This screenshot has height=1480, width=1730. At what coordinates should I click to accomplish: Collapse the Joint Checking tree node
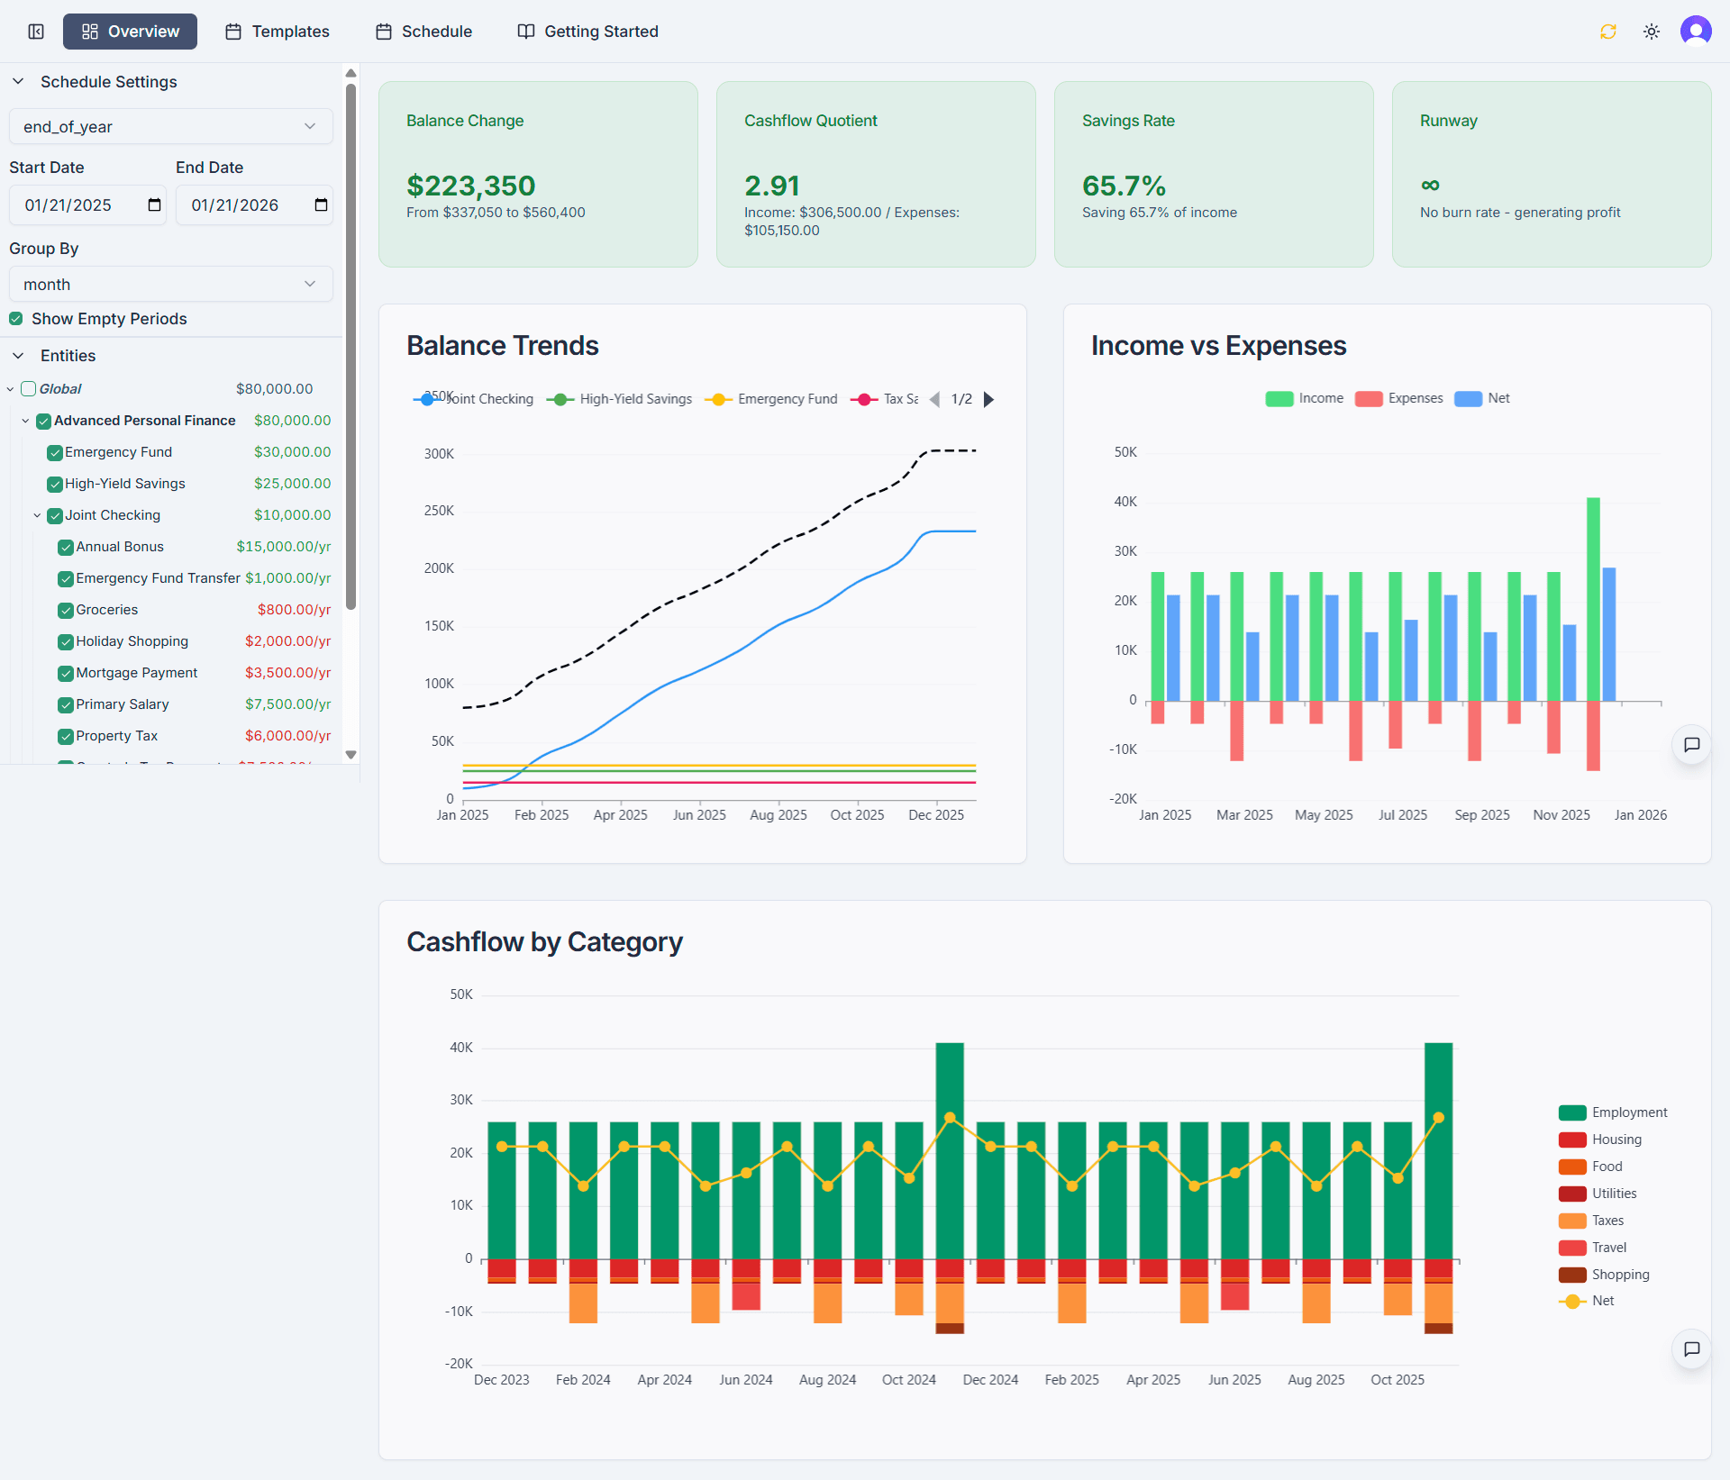tap(37, 515)
